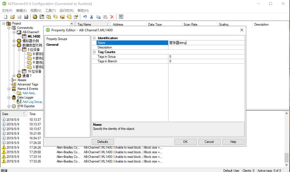Launch the Quick Client QC icon
Image resolution: width=290 pixels, height=172 pixels.
click(121, 17)
